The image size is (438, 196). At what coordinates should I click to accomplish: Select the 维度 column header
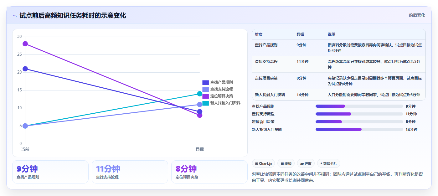273,34
